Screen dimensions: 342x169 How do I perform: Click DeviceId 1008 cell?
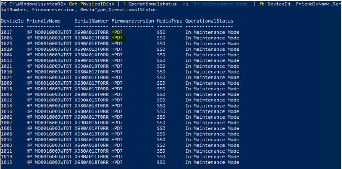coord(6,134)
